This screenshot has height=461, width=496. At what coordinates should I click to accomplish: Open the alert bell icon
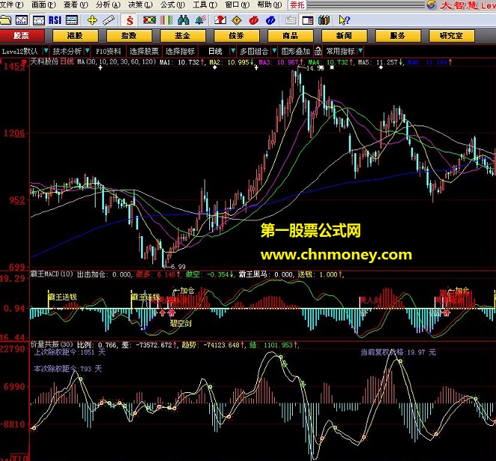[200, 20]
